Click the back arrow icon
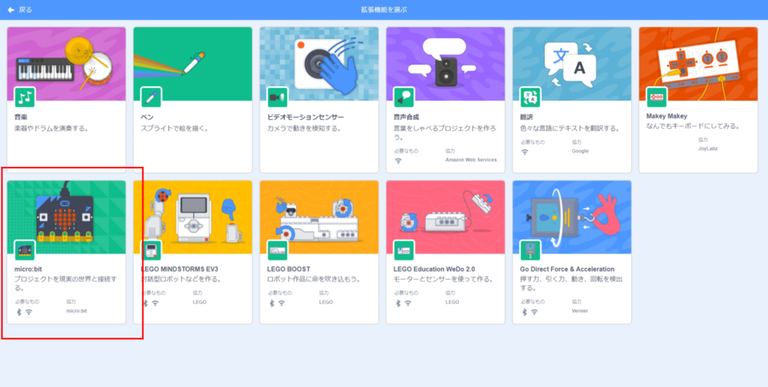This screenshot has height=387, width=768. click(x=10, y=10)
